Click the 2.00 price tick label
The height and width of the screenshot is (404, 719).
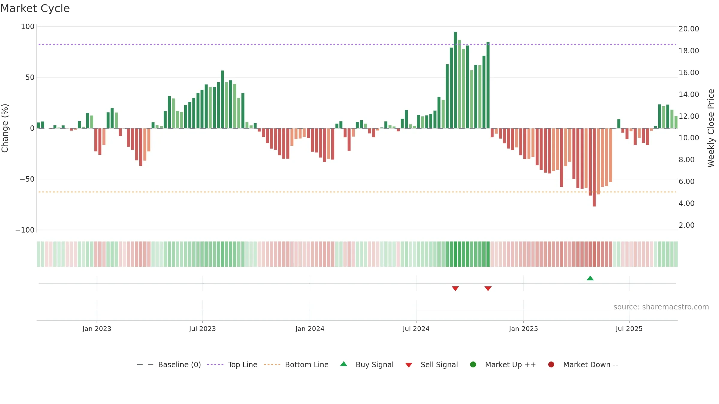click(686, 225)
